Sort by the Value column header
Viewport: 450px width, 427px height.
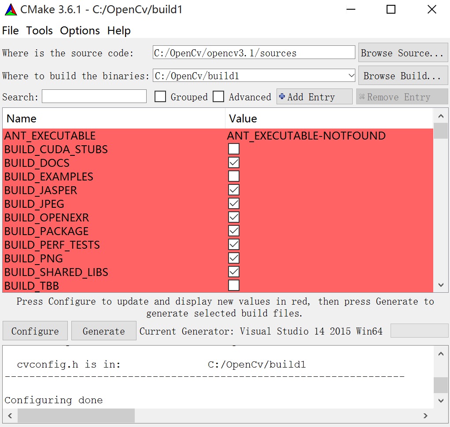(x=329, y=118)
